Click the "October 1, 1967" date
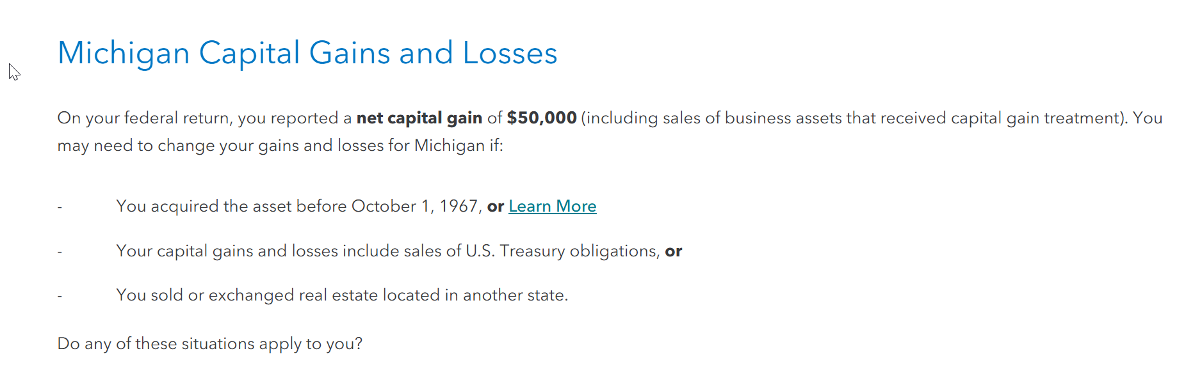 tap(415, 207)
